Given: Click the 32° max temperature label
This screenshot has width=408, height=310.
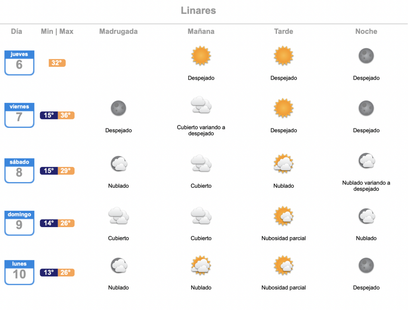Looking at the screenshot, I should (x=57, y=63).
